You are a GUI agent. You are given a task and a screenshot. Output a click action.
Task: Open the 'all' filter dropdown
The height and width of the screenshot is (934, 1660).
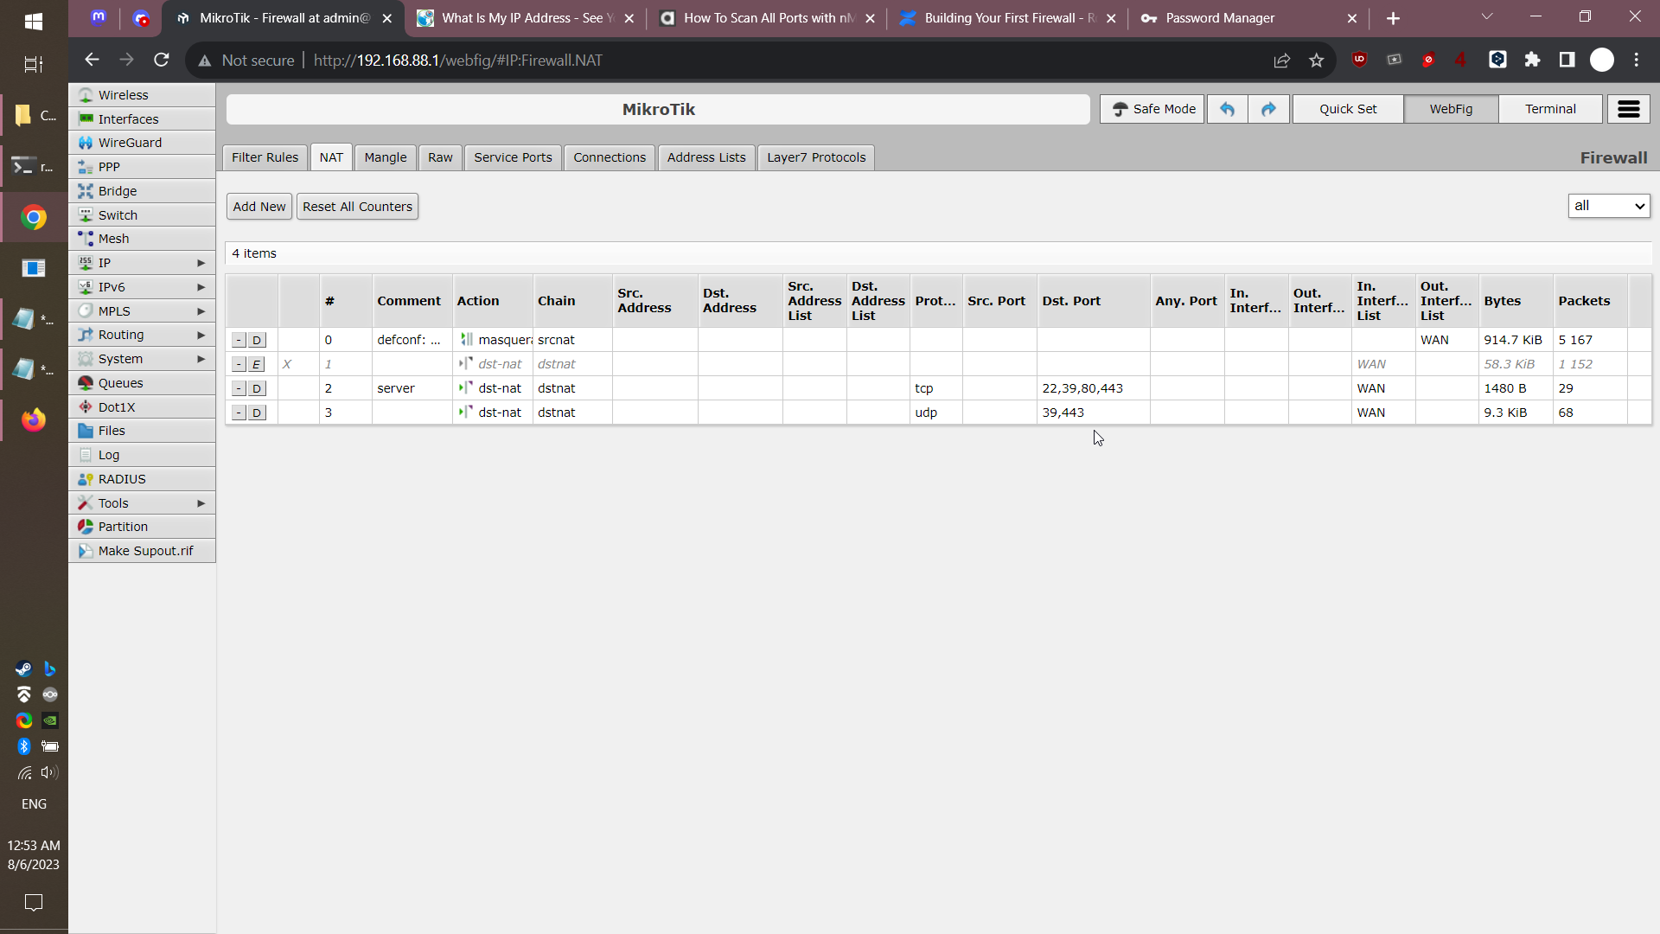(x=1608, y=206)
